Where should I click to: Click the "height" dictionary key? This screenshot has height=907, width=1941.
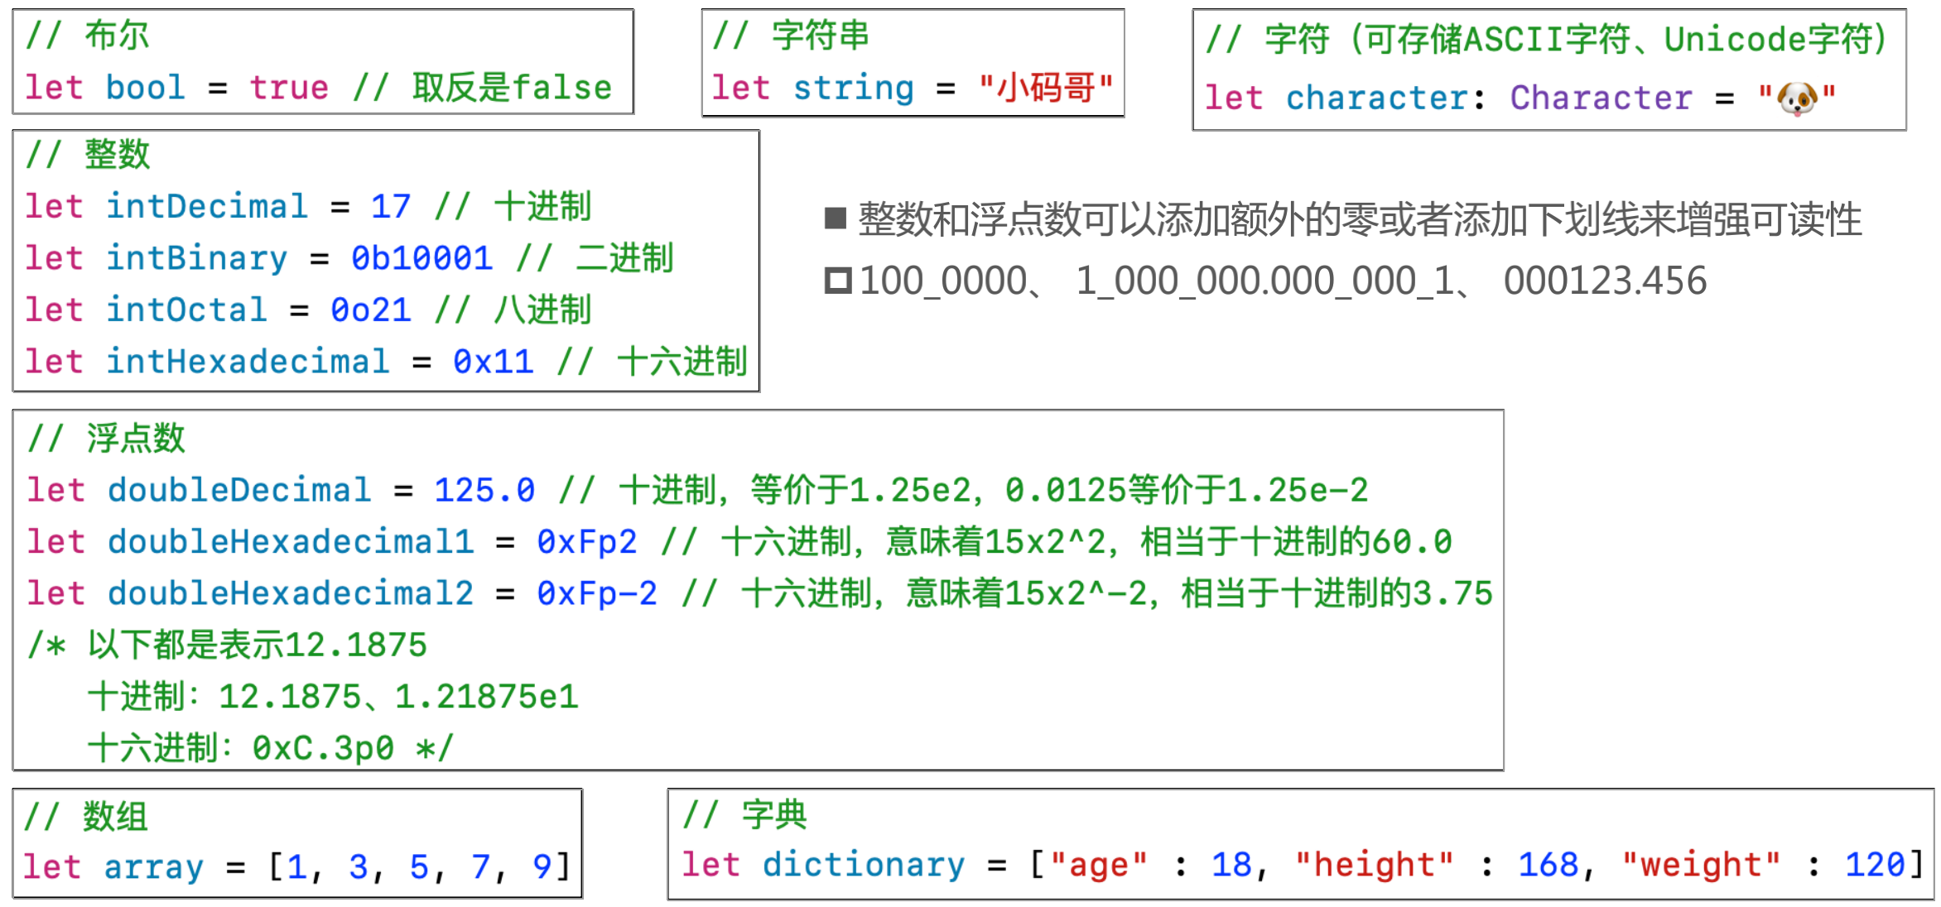tap(1375, 865)
